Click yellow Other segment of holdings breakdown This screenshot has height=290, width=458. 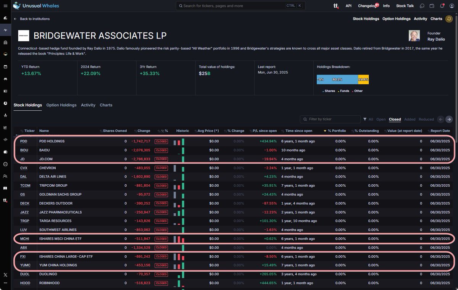coord(363,79)
